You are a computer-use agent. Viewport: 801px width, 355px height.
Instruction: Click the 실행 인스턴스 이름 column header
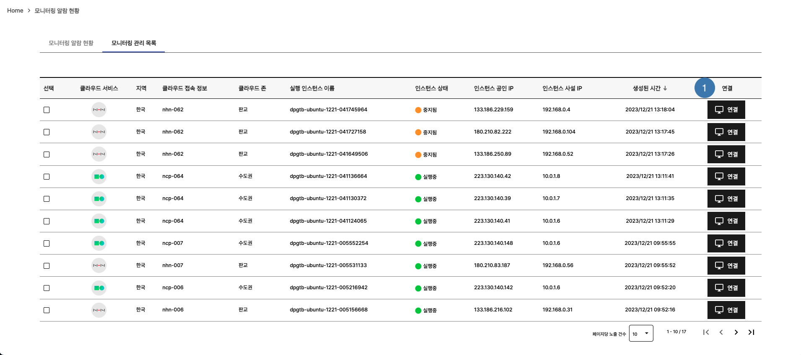click(312, 88)
